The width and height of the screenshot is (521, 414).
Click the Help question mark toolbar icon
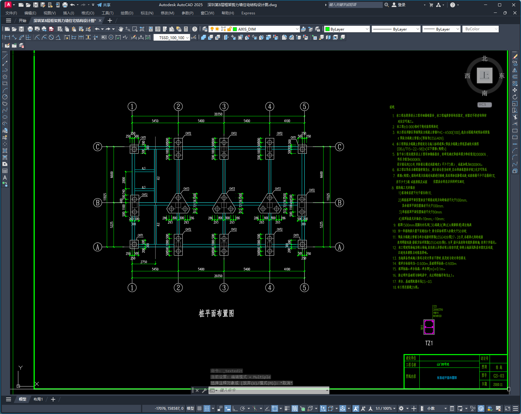pyautogui.click(x=195, y=29)
